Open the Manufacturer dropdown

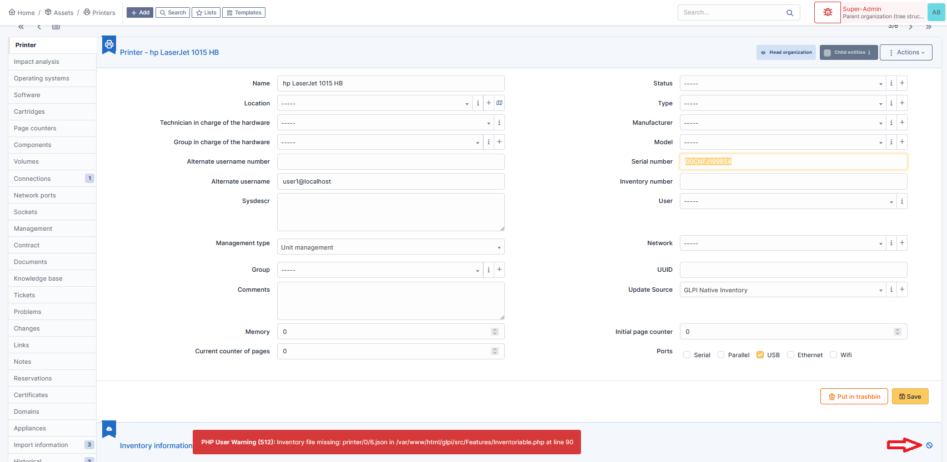(783, 123)
